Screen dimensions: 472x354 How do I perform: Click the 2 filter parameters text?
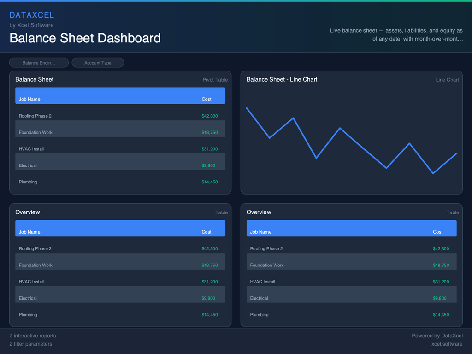[x=30, y=344]
